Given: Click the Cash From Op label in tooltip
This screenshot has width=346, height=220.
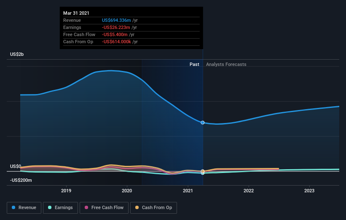Looking at the screenshot, I should (x=78, y=42).
